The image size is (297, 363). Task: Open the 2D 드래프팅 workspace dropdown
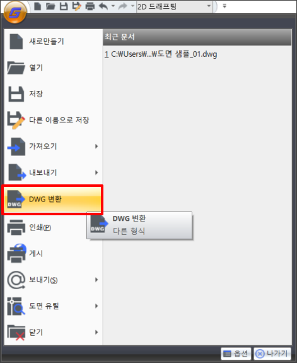(x=175, y=7)
